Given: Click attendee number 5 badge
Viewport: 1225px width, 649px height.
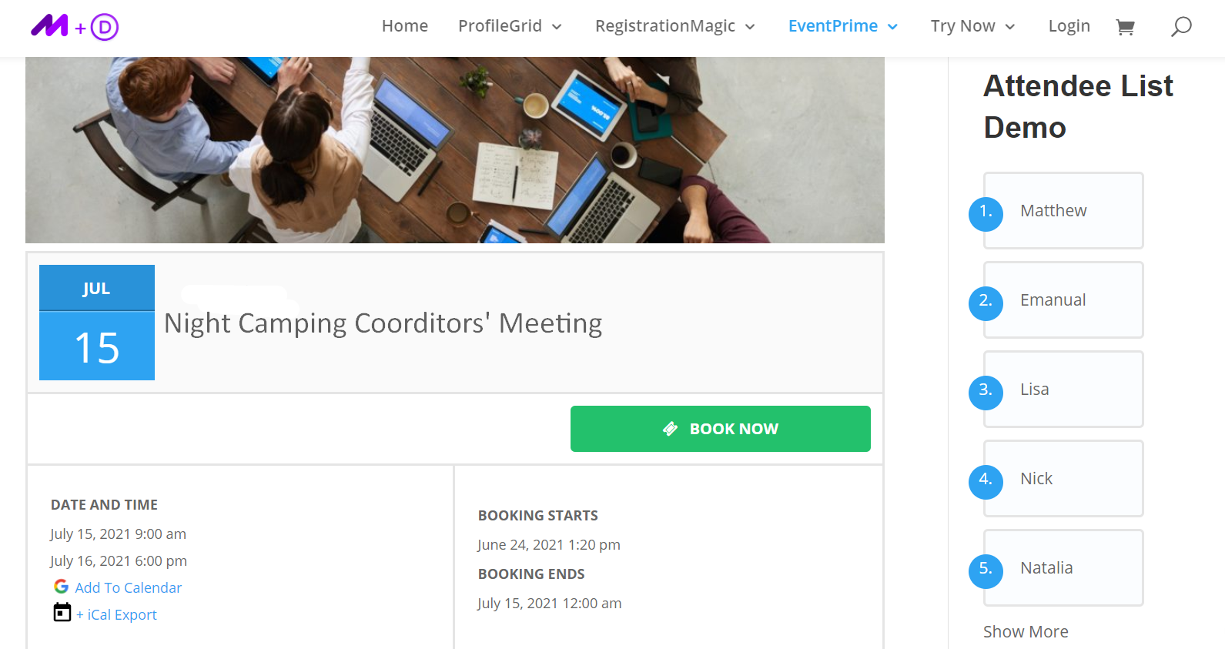Looking at the screenshot, I should 986,570.
